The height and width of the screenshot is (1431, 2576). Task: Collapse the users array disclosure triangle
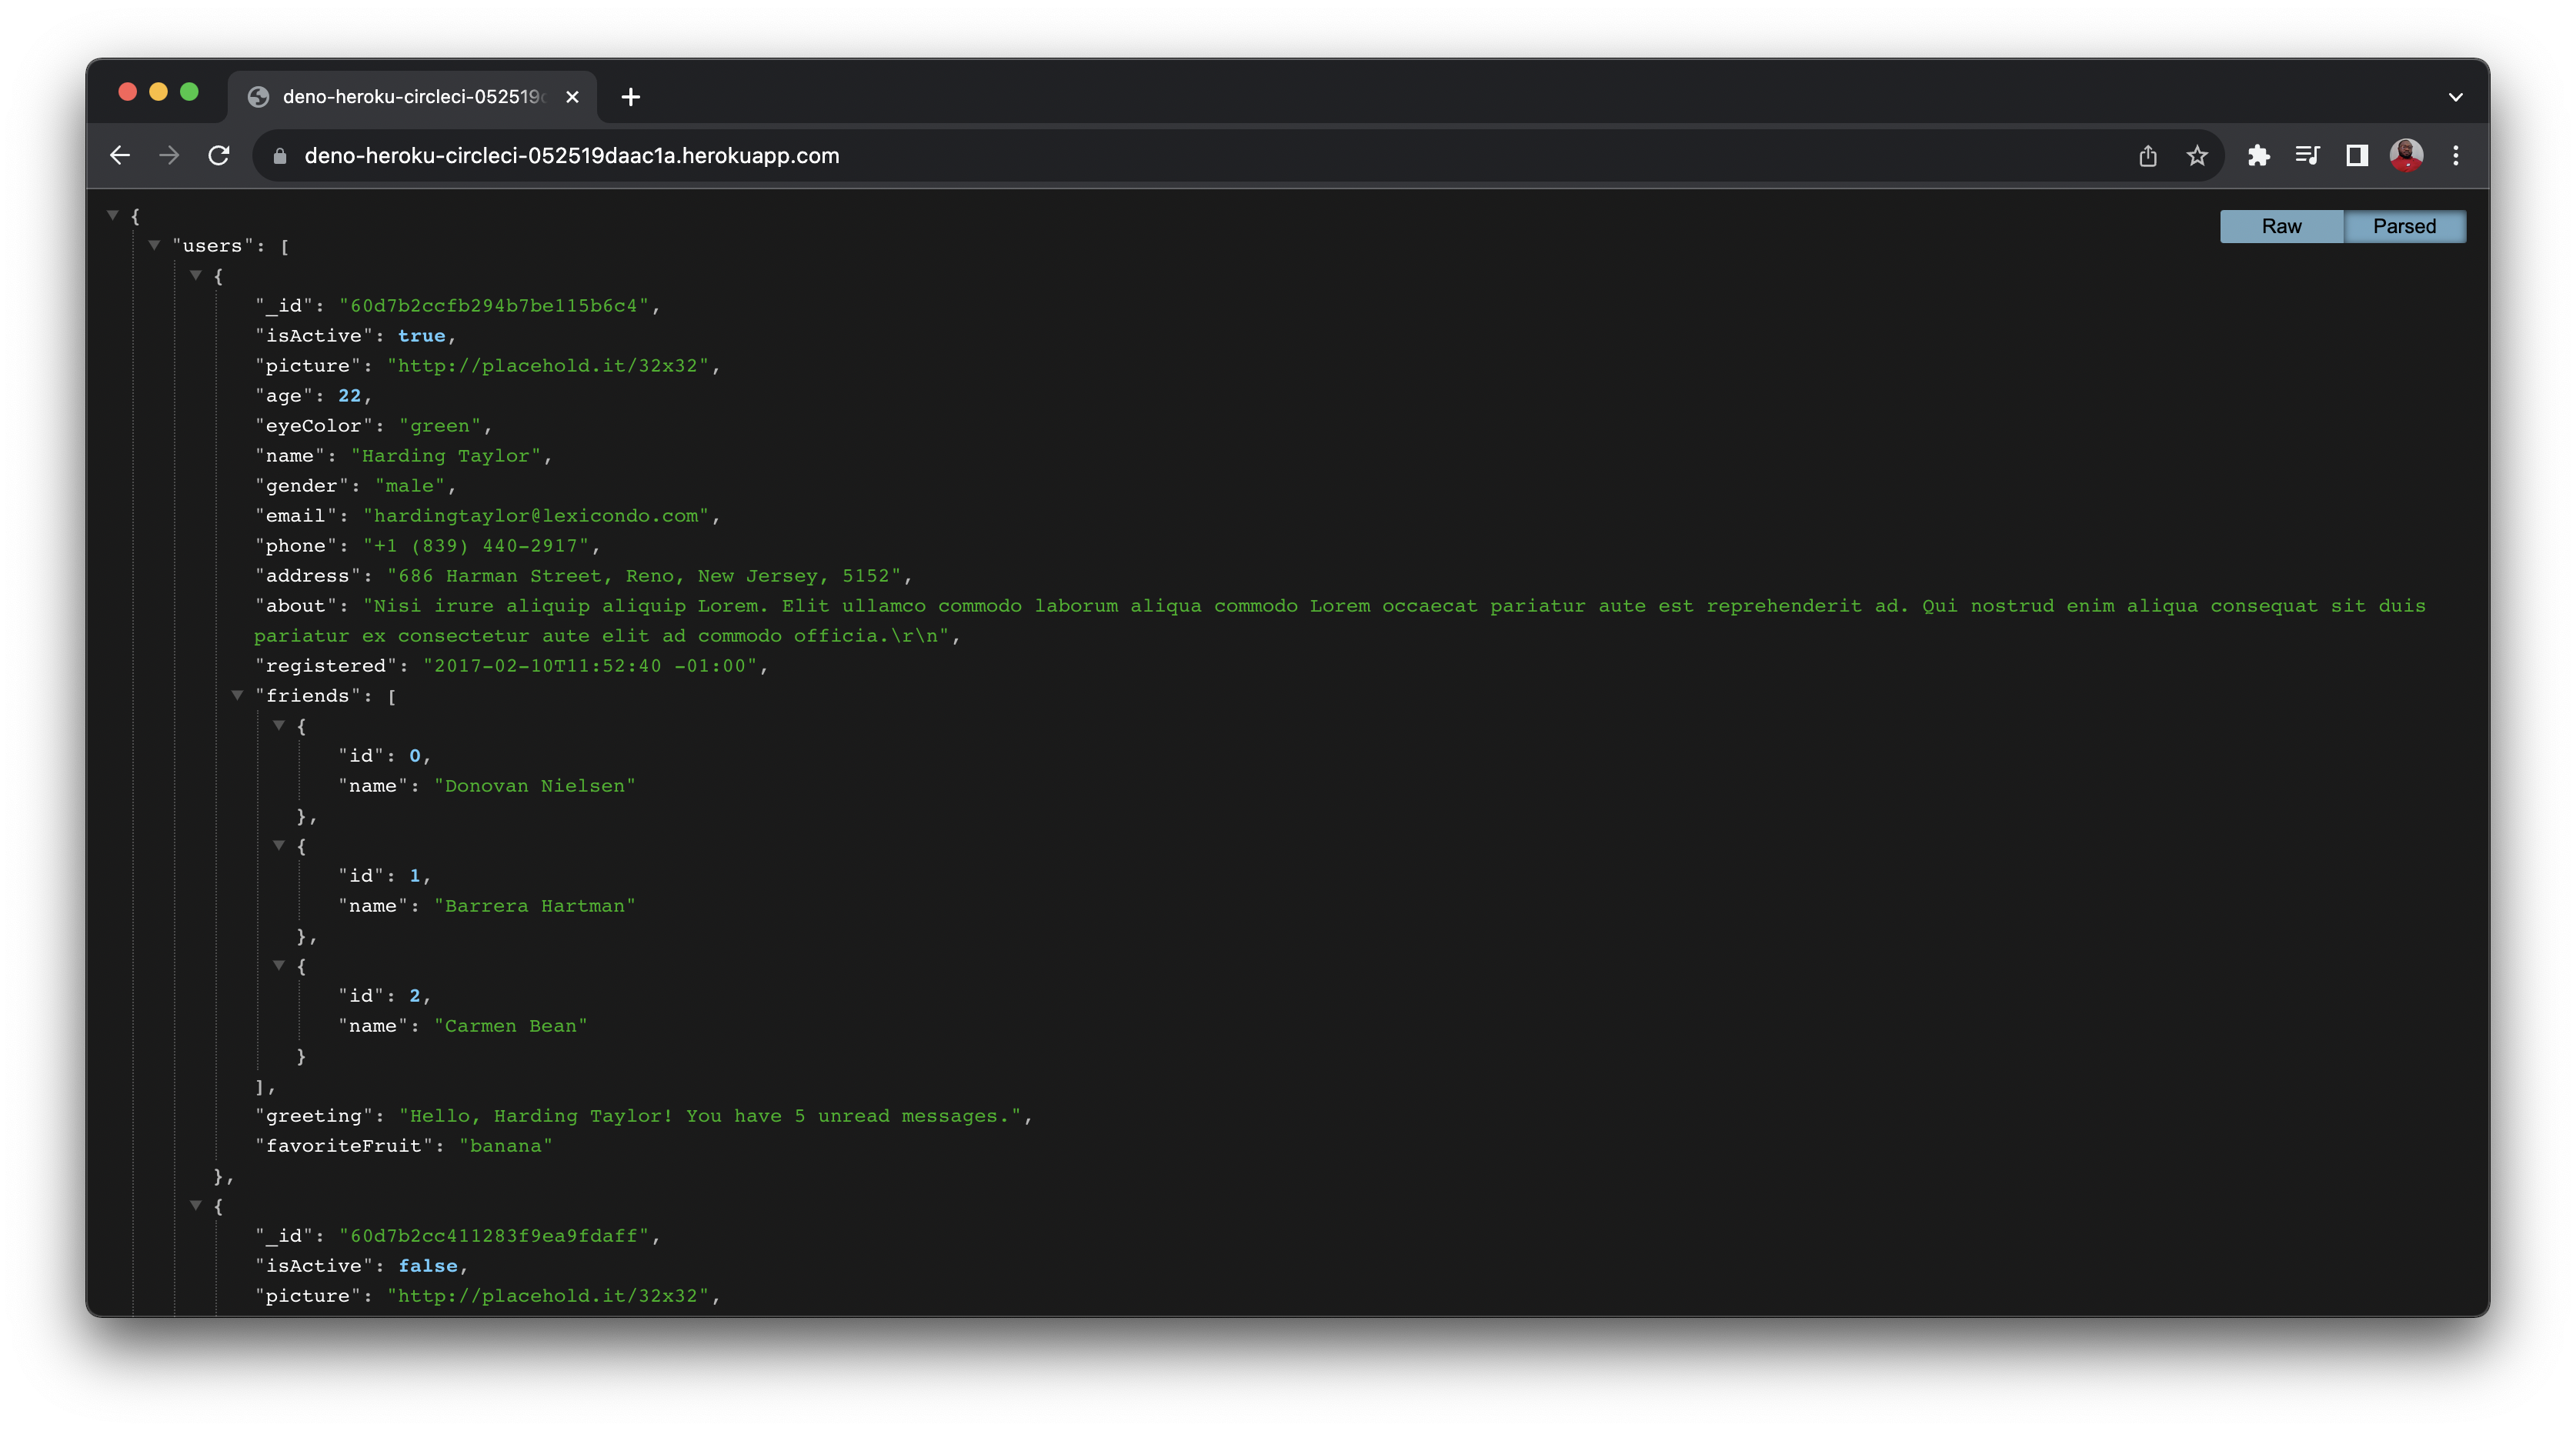pos(155,245)
